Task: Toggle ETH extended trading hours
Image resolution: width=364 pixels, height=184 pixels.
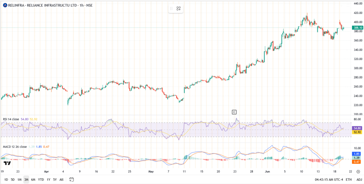Action: [348, 179]
